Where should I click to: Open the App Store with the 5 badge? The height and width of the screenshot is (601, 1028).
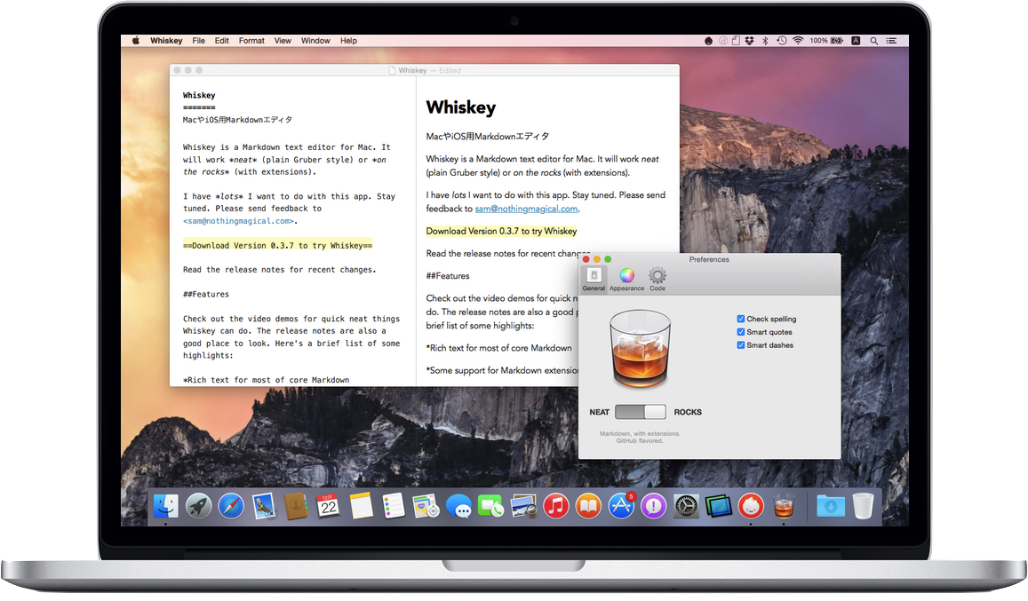click(621, 506)
